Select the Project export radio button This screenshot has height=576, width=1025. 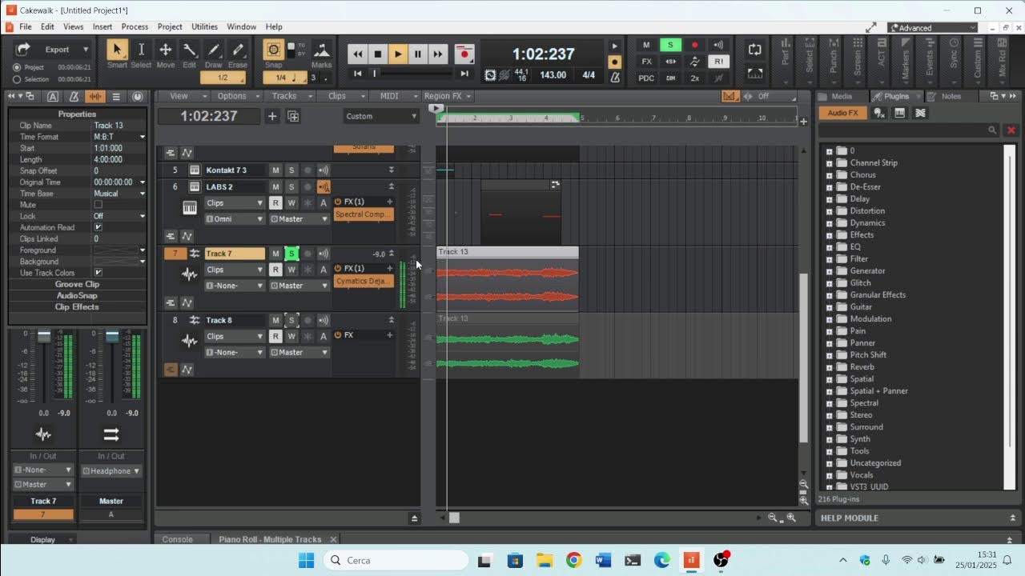[17, 68]
